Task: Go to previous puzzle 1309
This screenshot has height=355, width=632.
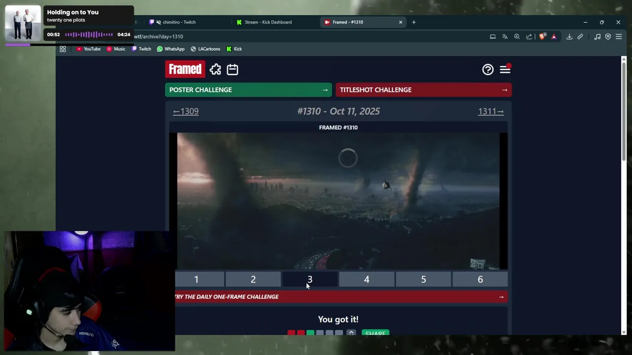Action: [x=186, y=111]
